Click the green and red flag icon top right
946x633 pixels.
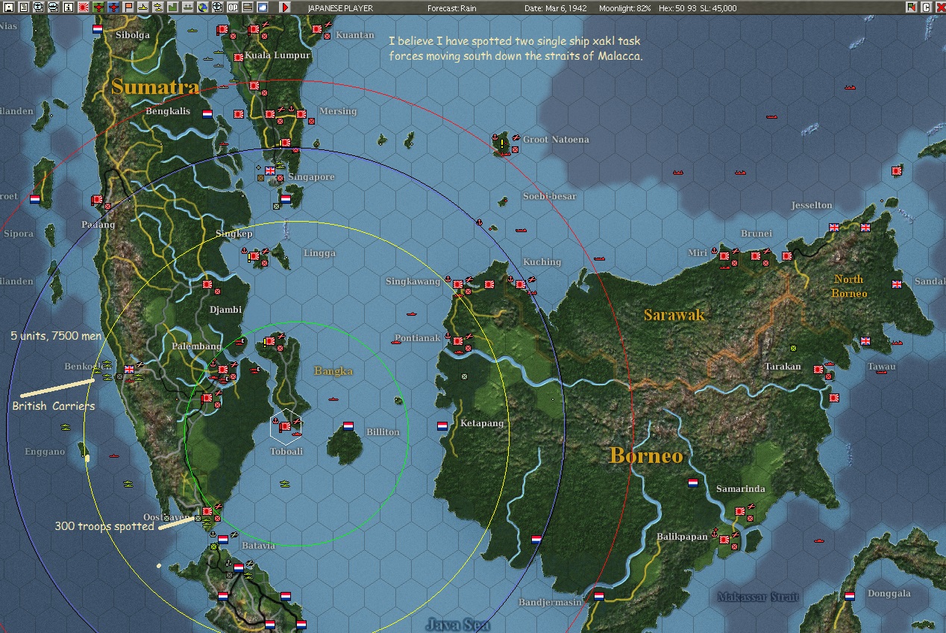coord(912,7)
